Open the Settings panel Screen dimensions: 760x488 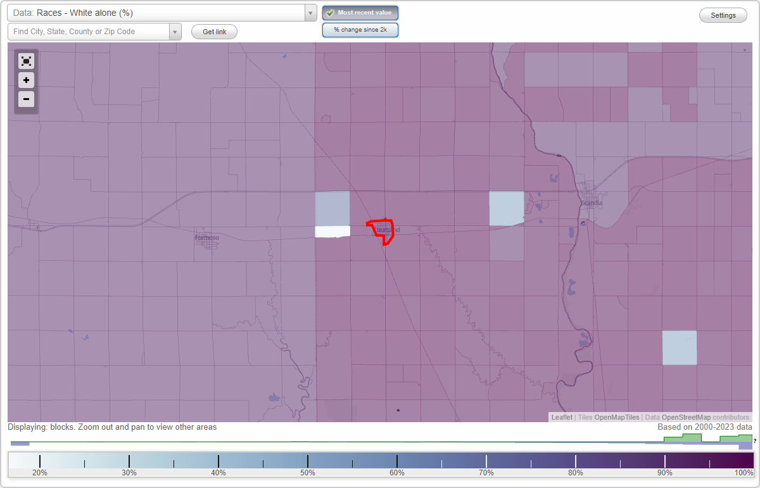[x=723, y=15]
